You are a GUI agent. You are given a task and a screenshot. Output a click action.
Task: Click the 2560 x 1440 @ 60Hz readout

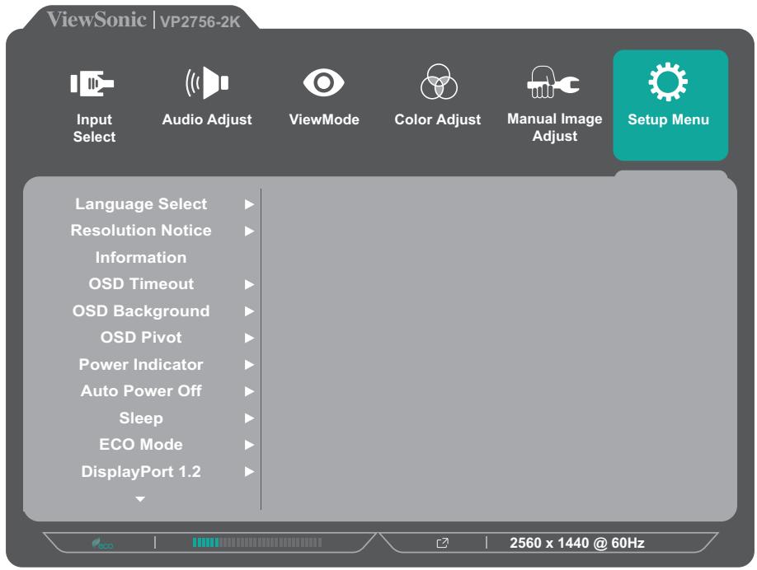[577, 543]
